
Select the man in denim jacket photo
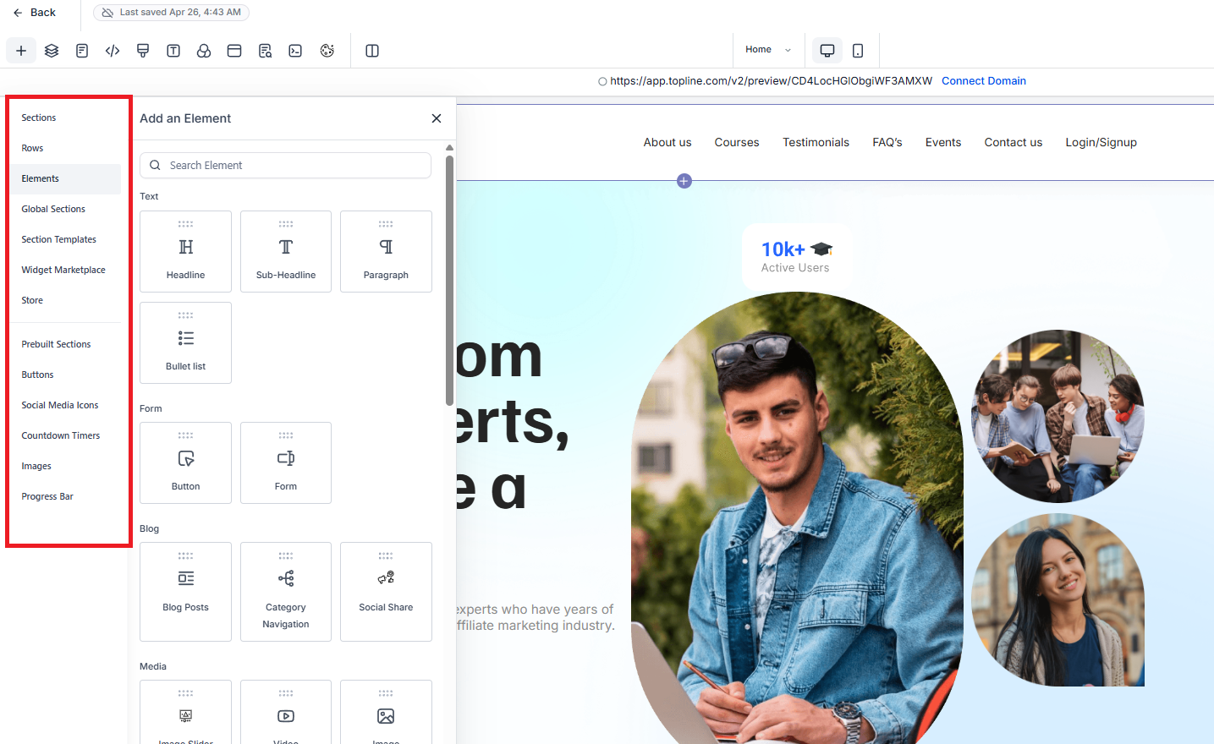pyautogui.click(x=797, y=518)
